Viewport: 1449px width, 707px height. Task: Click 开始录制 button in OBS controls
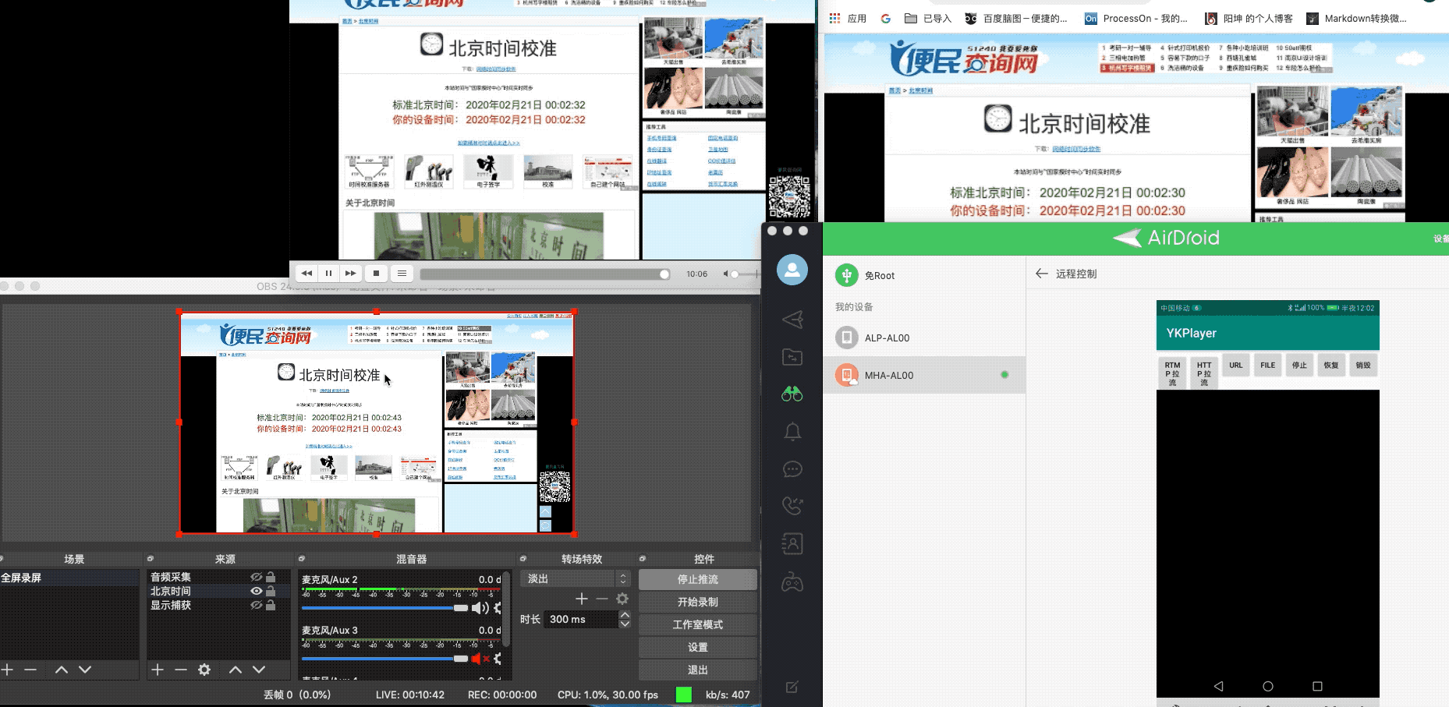click(698, 602)
